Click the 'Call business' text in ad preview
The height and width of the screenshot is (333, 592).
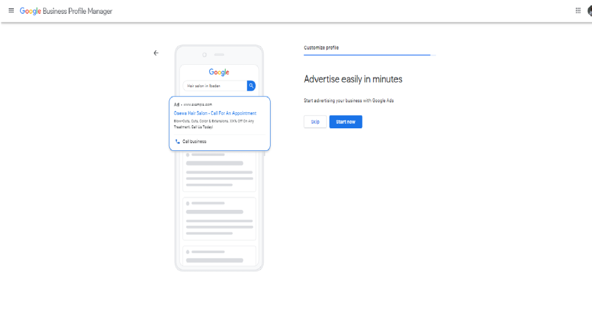(x=194, y=142)
